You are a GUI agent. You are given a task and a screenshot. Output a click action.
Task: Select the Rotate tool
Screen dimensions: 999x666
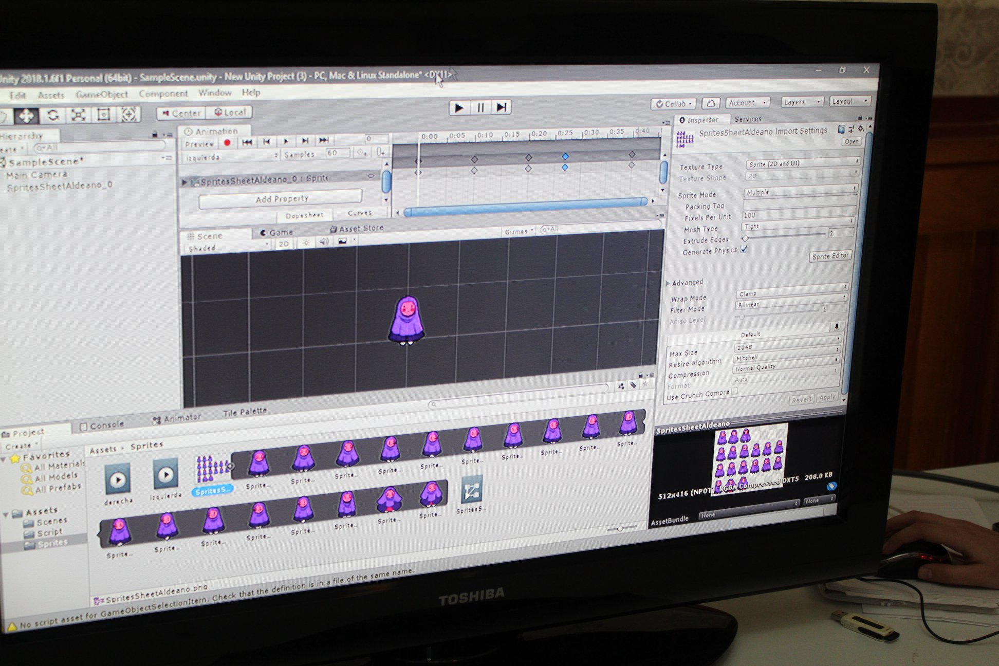[52, 115]
